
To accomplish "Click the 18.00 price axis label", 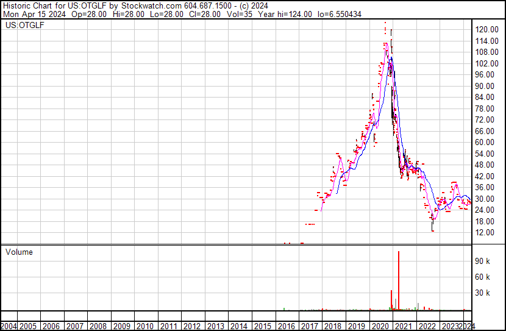I will 485,222.
